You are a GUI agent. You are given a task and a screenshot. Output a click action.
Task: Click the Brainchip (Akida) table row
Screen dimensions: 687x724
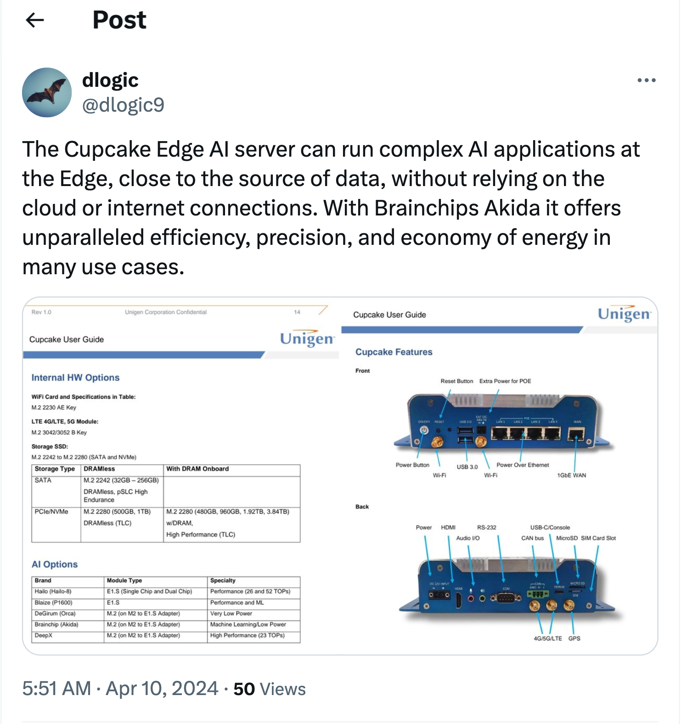coord(166,625)
